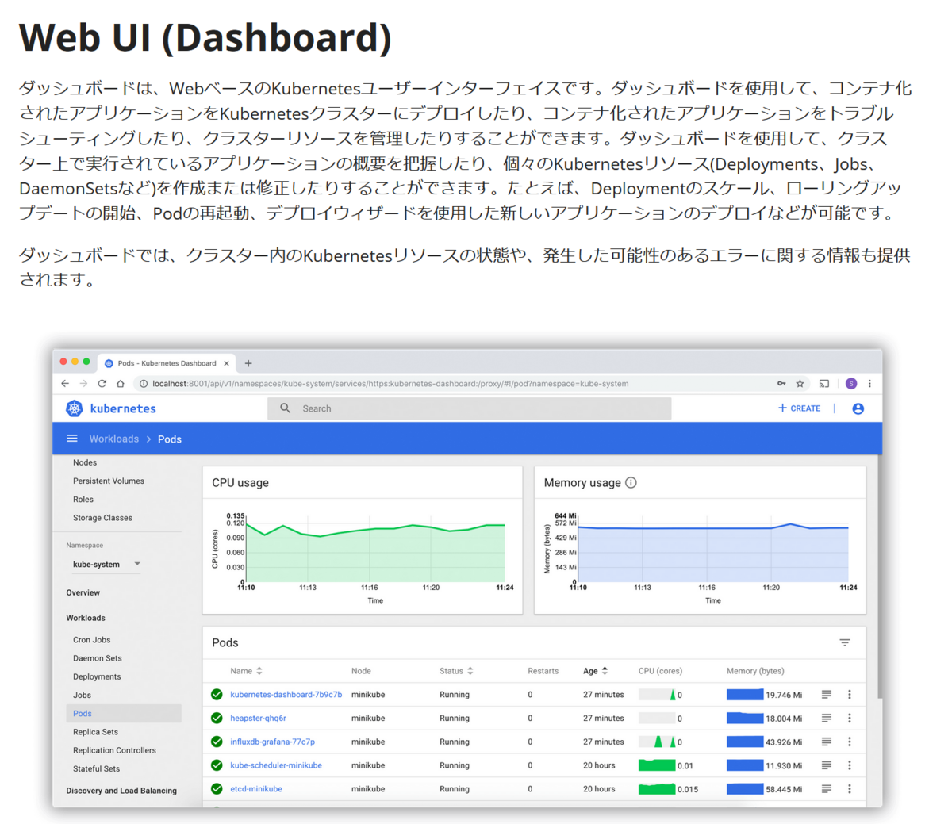
Task: Open the purple browser profile avatar
Action: click(x=850, y=383)
